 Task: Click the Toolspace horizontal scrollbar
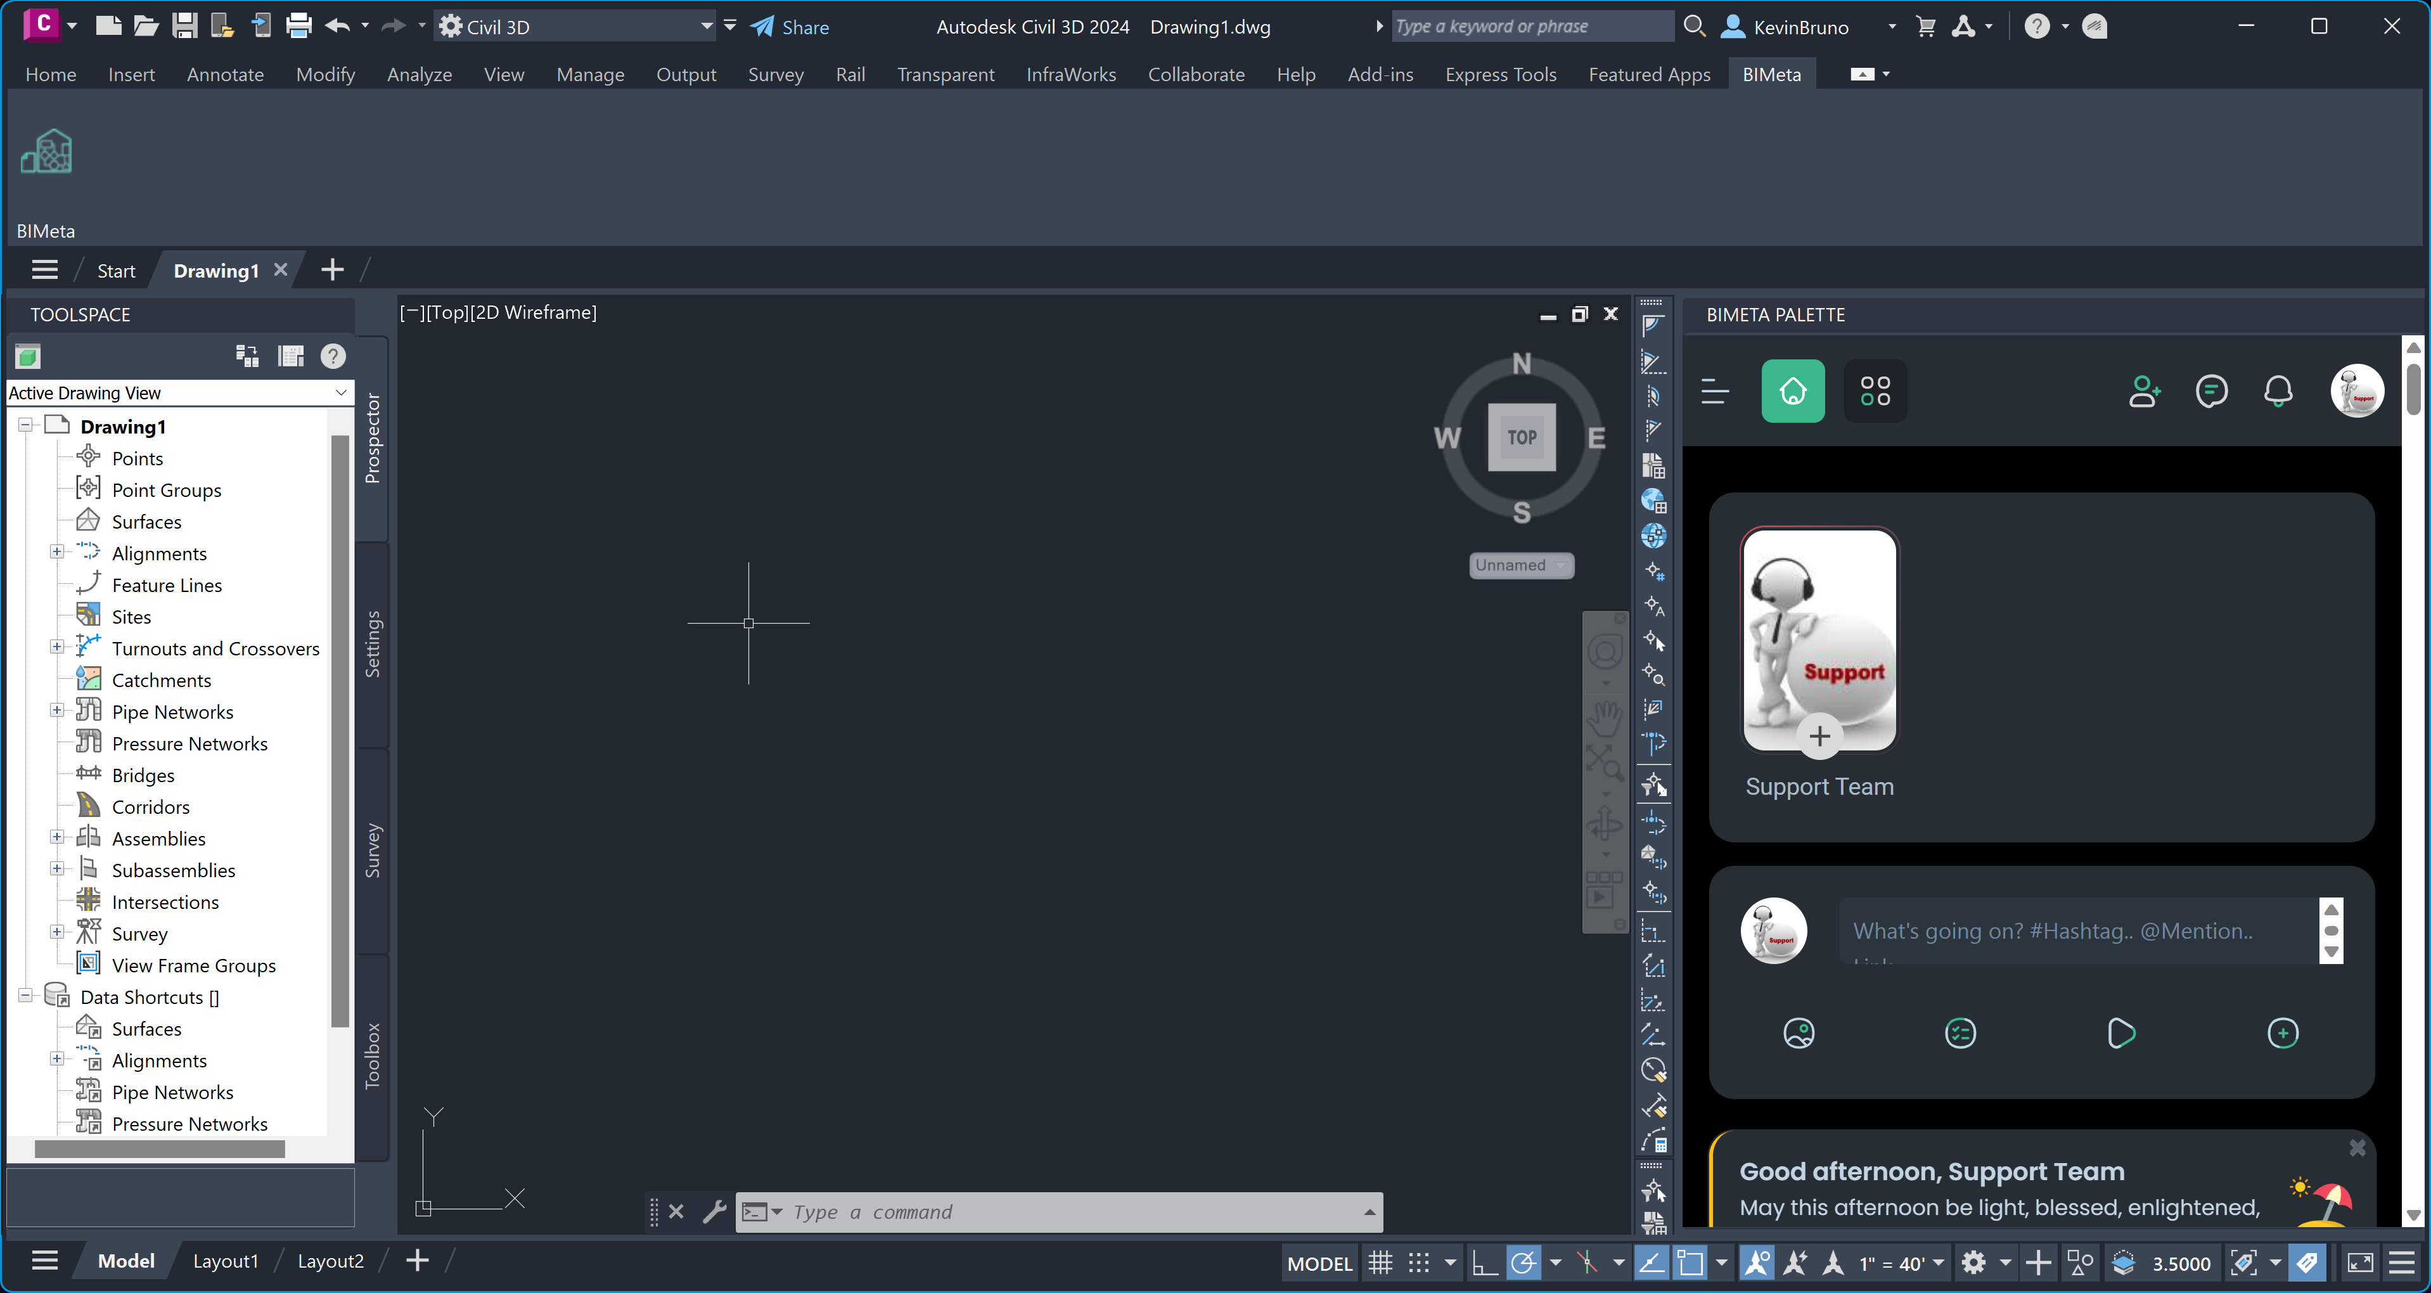pos(160,1148)
